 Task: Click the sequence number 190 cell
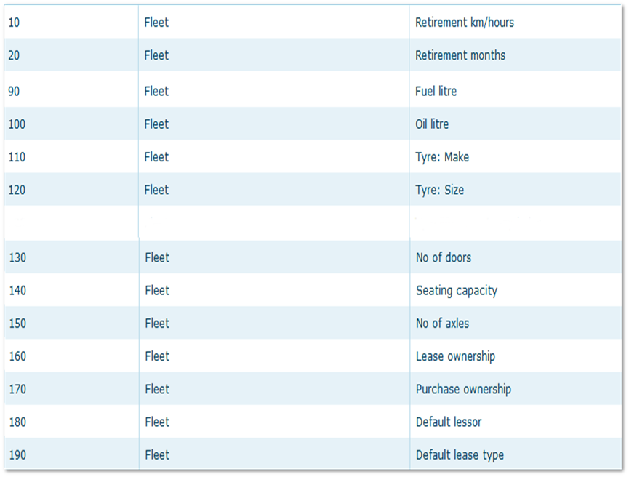click(x=17, y=455)
